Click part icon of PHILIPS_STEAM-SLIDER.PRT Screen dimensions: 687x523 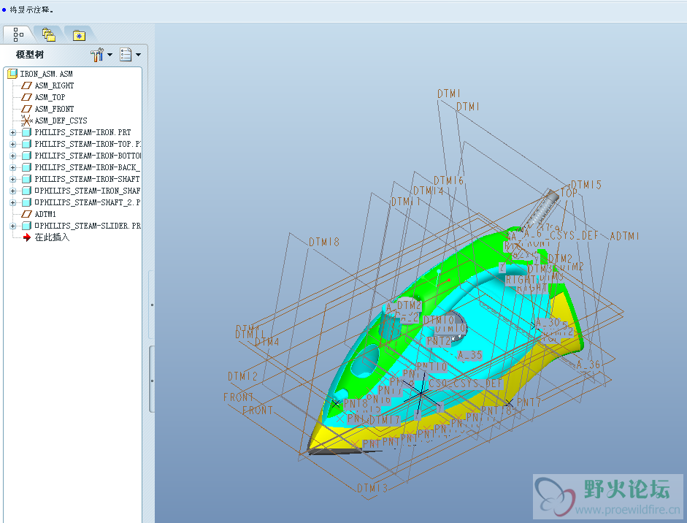click(x=27, y=226)
